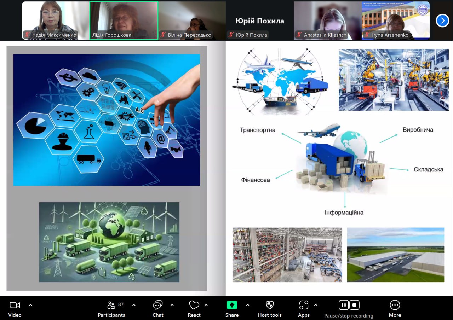Select Надія Максименко's video thumbnail

(50, 20)
